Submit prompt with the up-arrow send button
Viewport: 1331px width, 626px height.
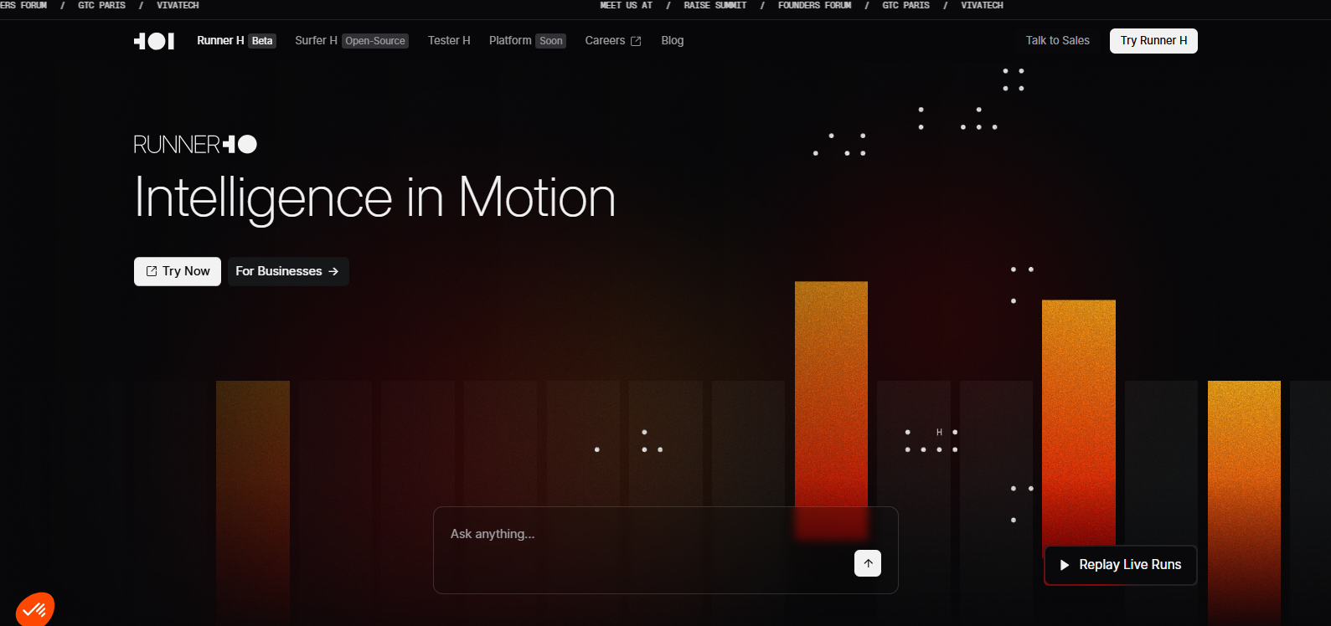click(x=868, y=563)
